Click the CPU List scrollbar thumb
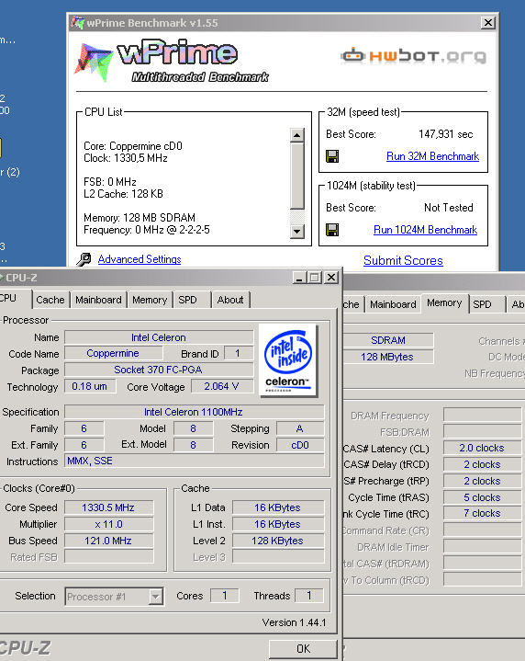 296,176
